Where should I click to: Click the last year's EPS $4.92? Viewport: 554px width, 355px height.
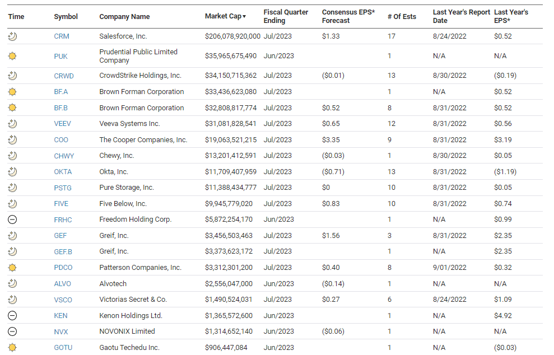(x=503, y=316)
